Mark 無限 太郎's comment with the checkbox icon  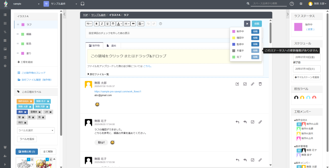click(x=245, y=84)
